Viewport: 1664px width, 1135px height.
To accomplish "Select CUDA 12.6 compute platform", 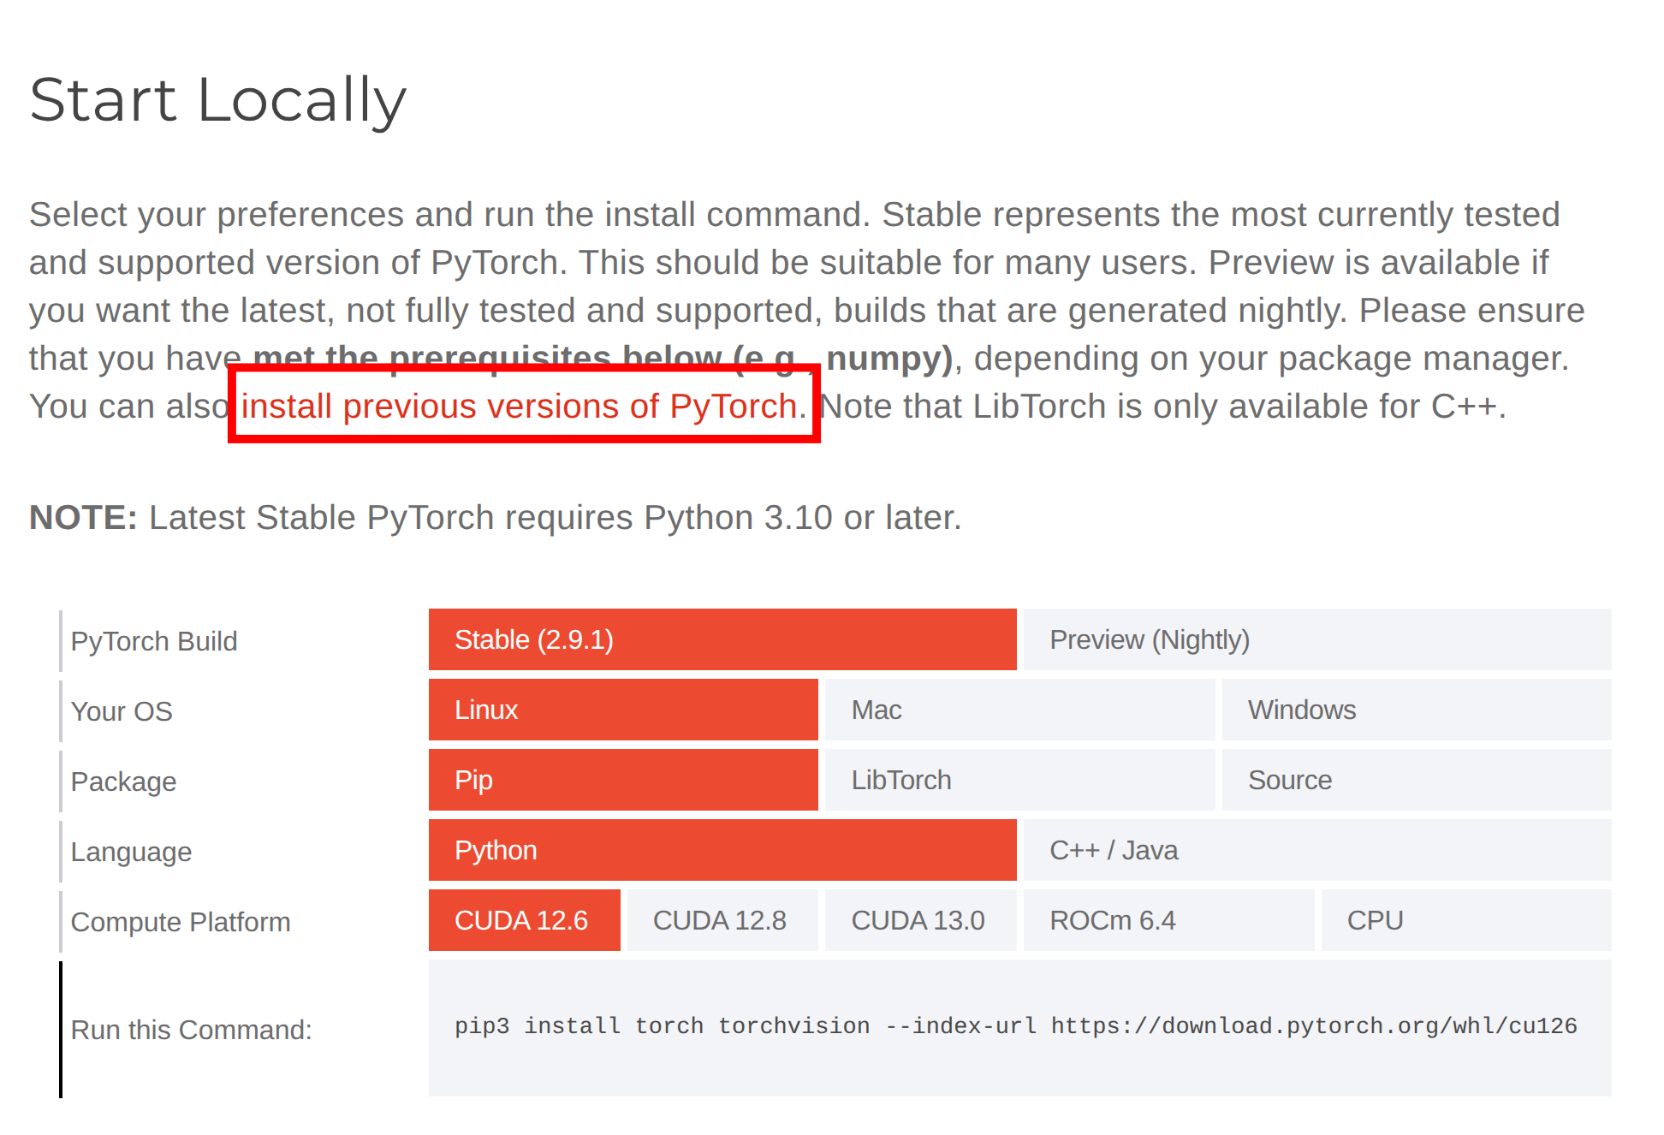I will tap(524, 920).
